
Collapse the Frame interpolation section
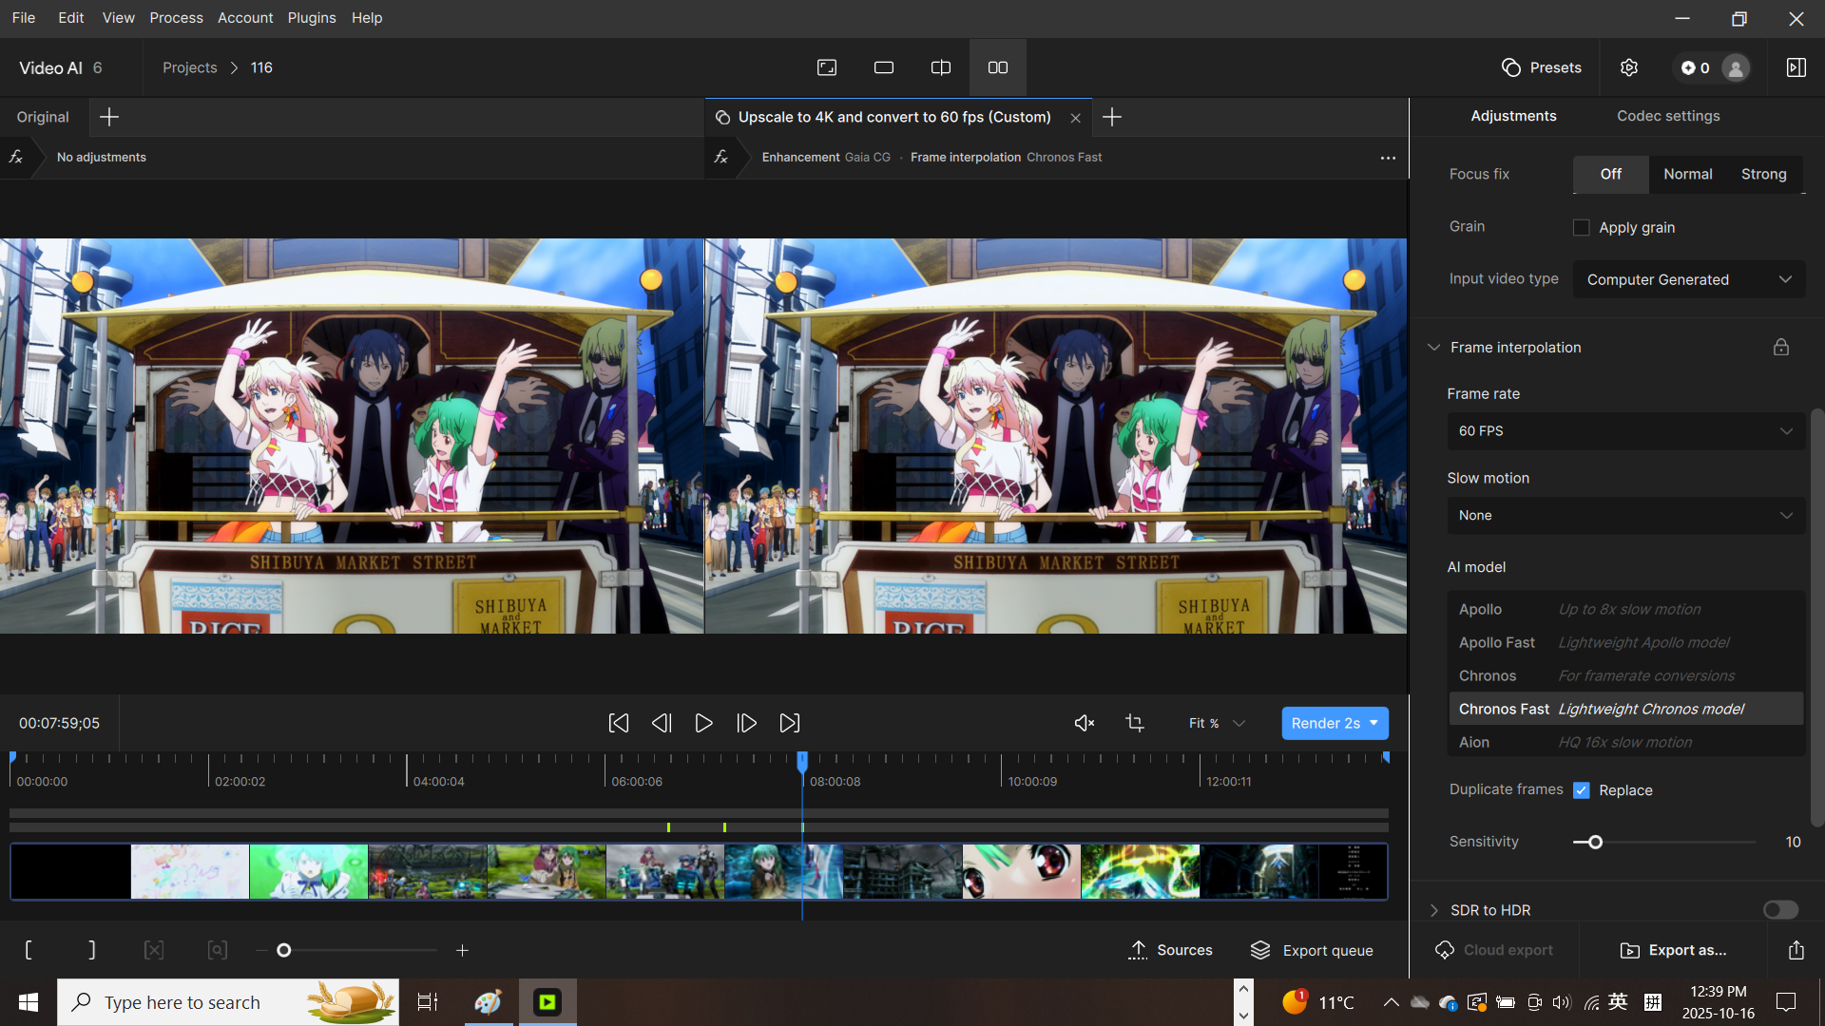[1434, 348]
